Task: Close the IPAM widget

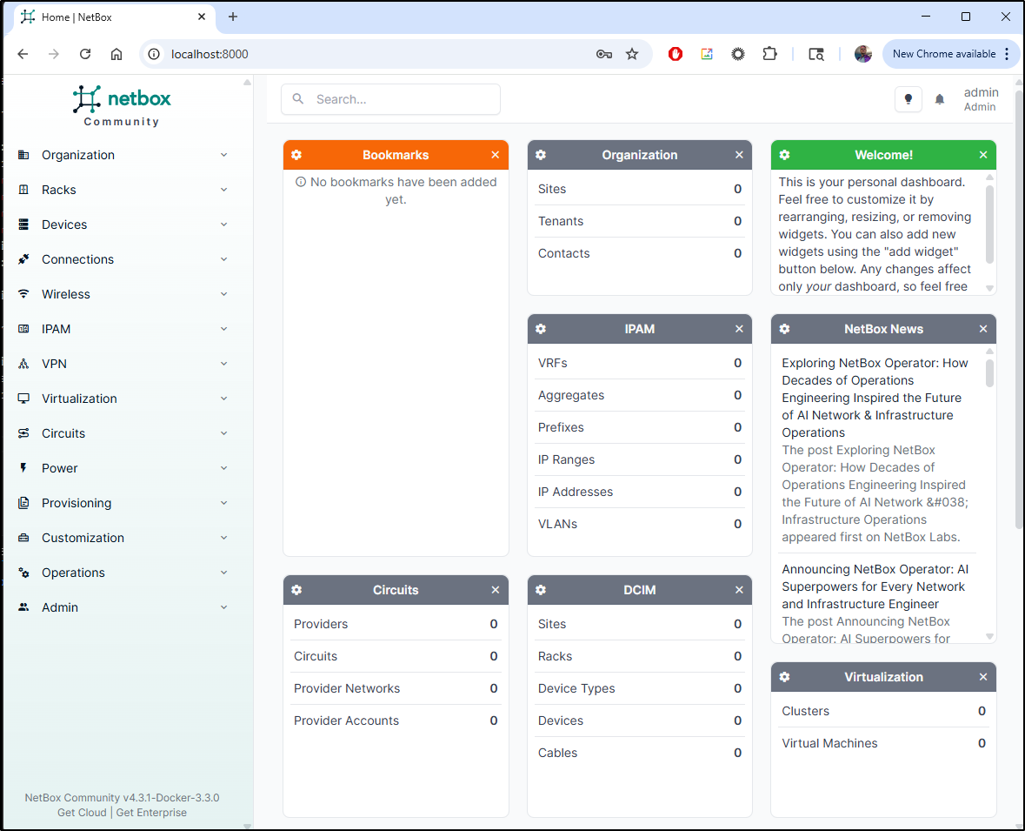Action: (x=739, y=329)
